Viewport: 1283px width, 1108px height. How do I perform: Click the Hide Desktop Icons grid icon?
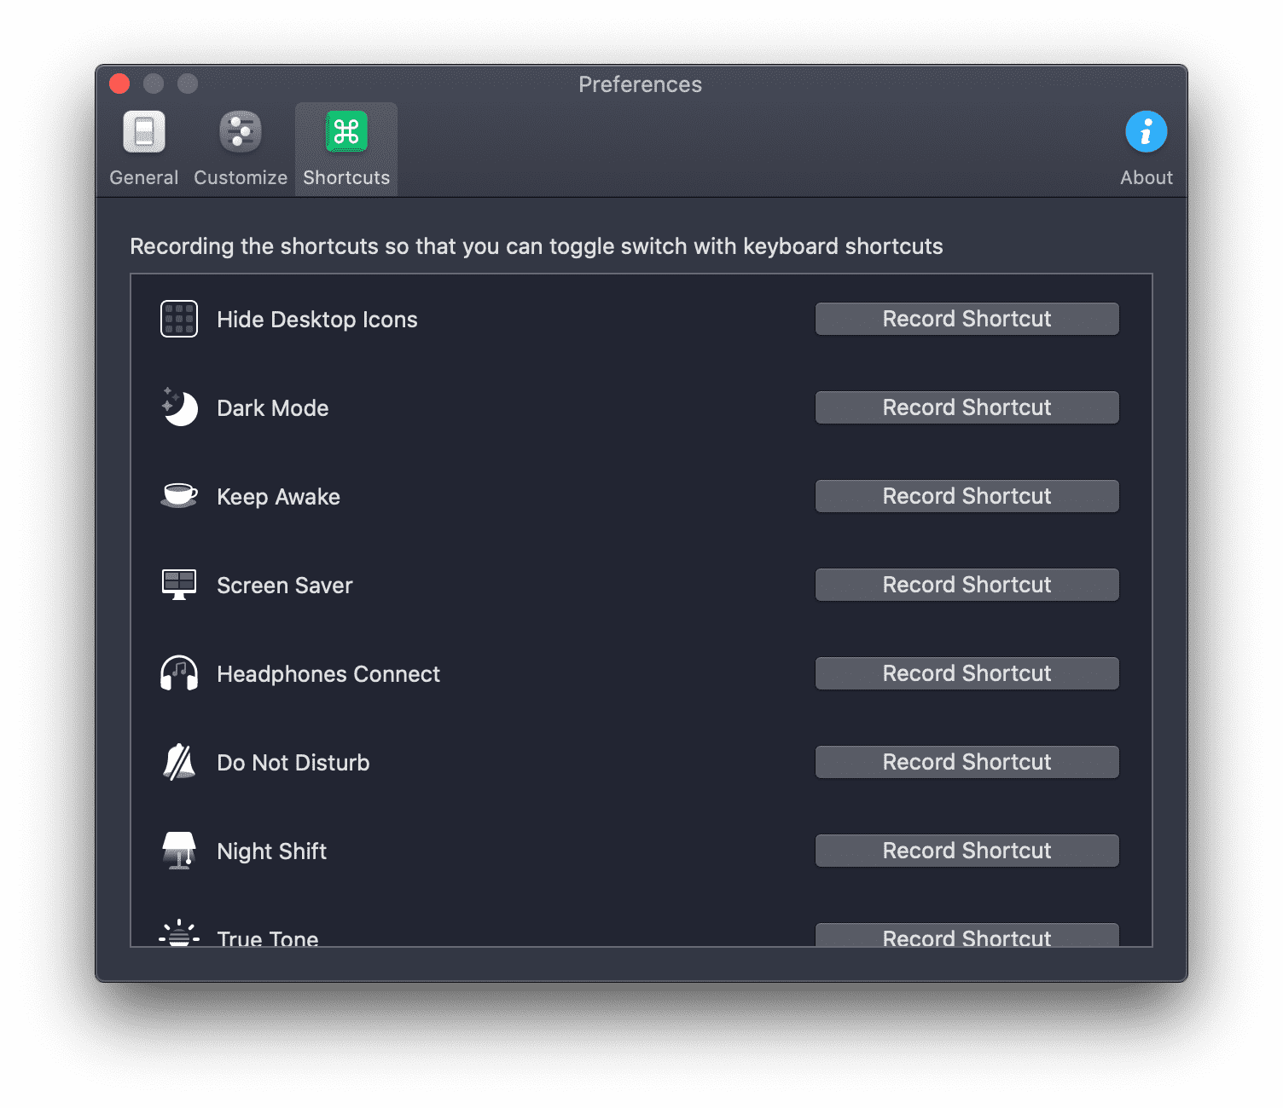(x=179, y=319)
